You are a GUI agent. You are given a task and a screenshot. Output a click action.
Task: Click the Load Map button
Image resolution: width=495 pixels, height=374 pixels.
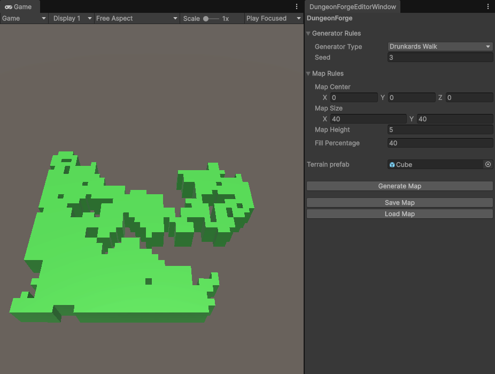[399, 214]
